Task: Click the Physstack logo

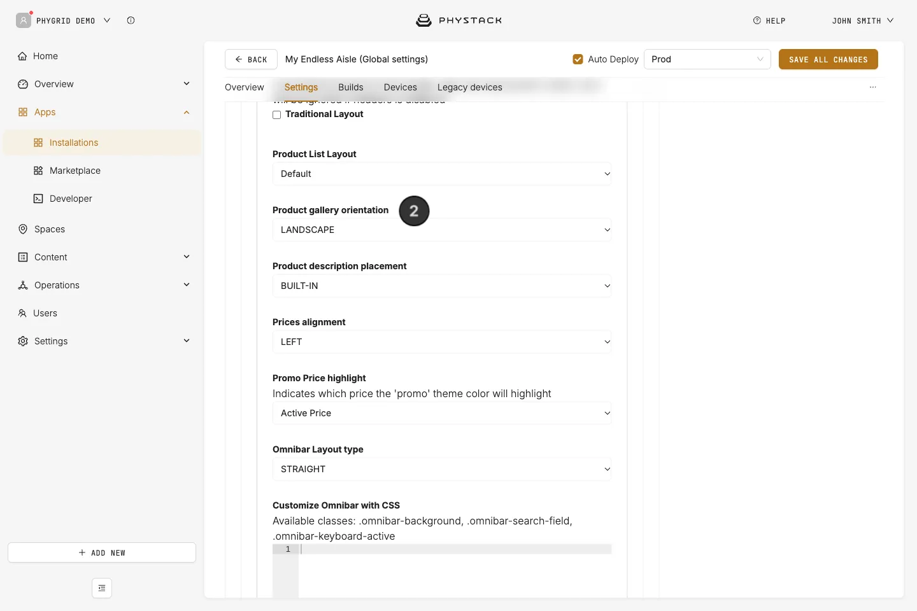Action: point(458,20)
